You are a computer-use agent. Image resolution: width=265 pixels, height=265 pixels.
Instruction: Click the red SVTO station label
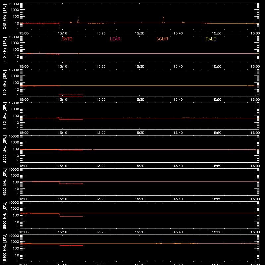click(67, 39)
